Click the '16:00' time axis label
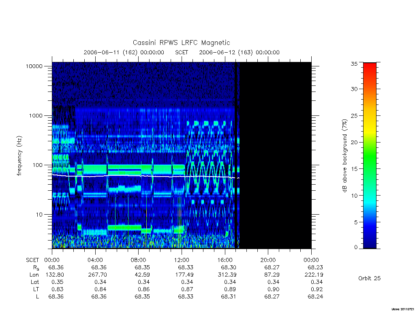Screen dimensions: 415x311 [225, 260]
